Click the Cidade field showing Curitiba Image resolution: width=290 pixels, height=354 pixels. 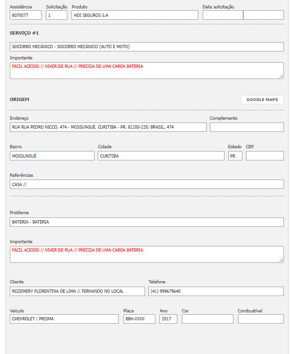pyautogui.click(x=161, y=156)
